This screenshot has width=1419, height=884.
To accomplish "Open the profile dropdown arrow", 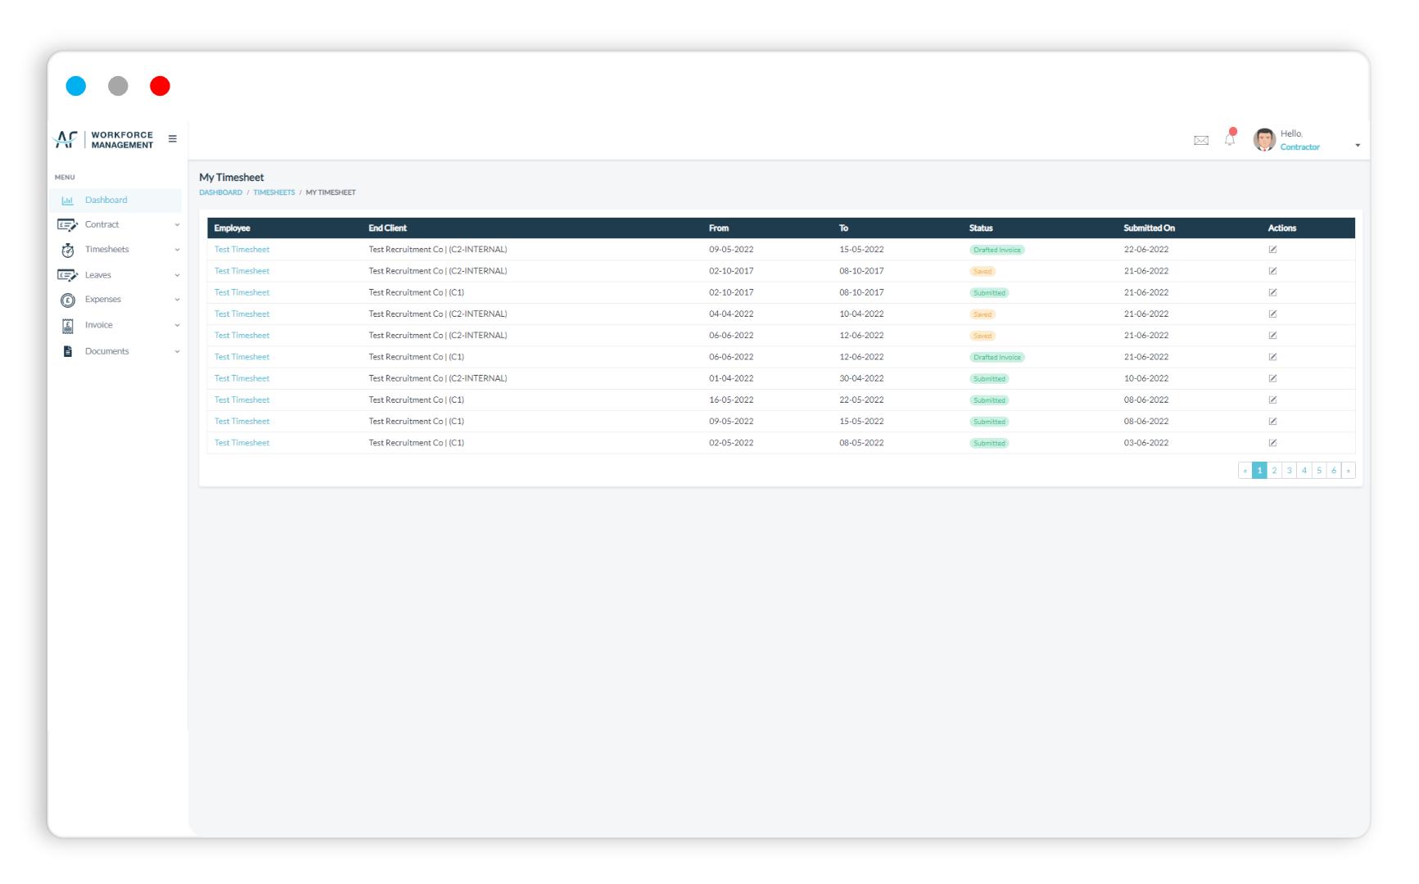I will coord(1358,144).
